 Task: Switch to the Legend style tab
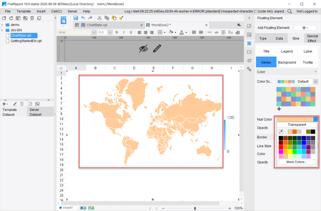(287, 51)
